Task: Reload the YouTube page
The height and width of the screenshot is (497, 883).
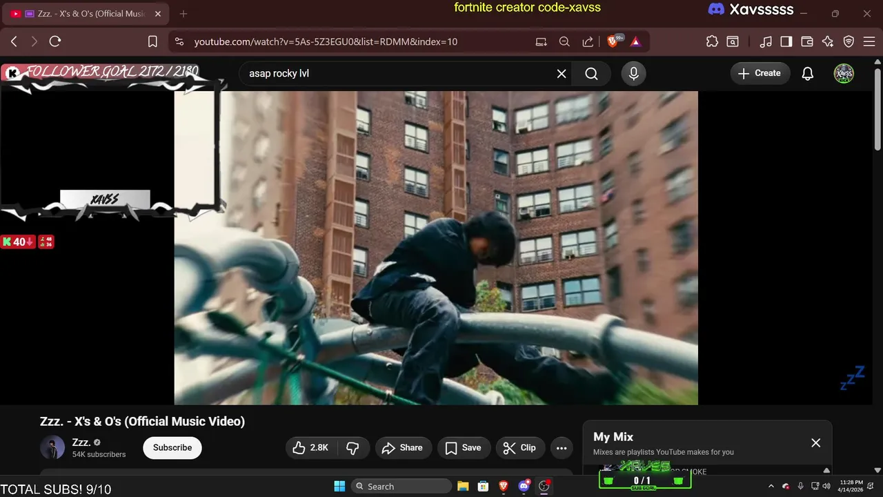Action: click(x=55, y=41)
